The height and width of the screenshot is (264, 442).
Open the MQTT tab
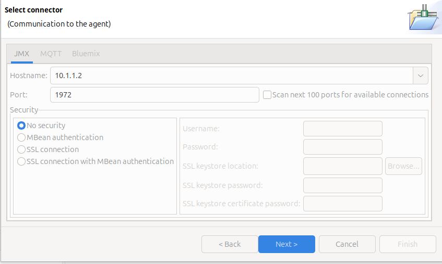point(51,54)
